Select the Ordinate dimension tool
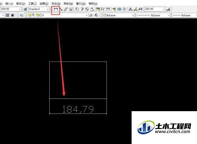Viewport: 197px width, 144px height. coord(71,9)
